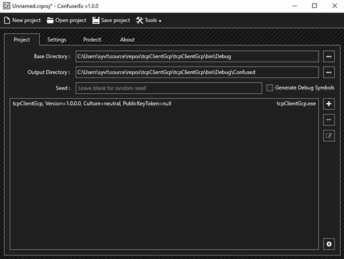Click the Seed input field

pyautogui.click(x=169, y=88)
